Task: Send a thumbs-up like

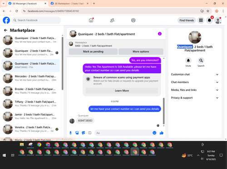Action: pos(162,133)
